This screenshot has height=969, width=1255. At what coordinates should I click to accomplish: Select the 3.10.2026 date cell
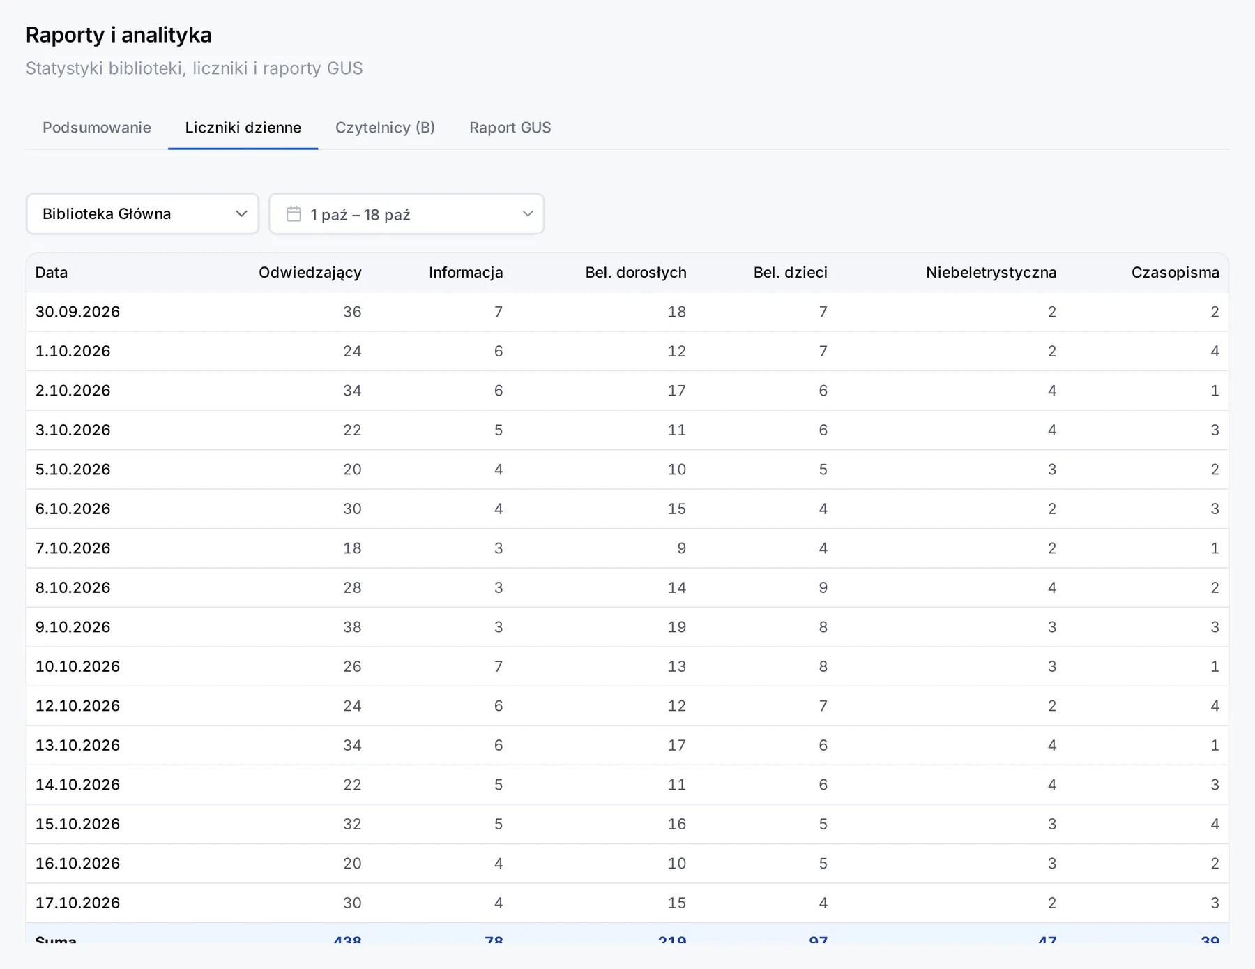(x=73, y=430)
